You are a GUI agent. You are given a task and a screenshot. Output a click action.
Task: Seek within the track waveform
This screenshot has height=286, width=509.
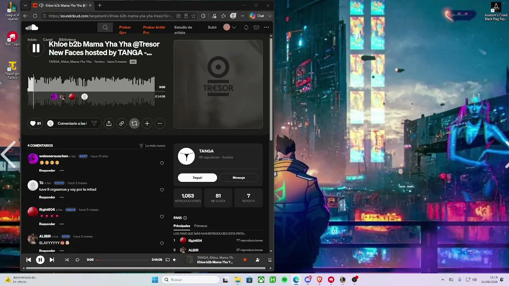click(x=91, y=91)
